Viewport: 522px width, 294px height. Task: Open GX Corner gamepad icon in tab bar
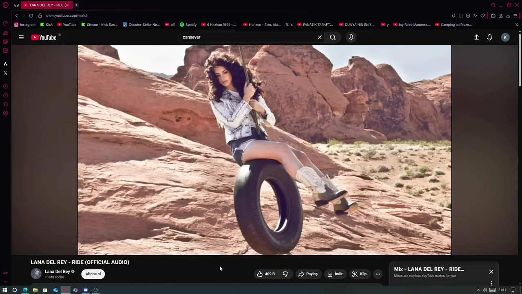pyautogui.click(x=16, y=5)
